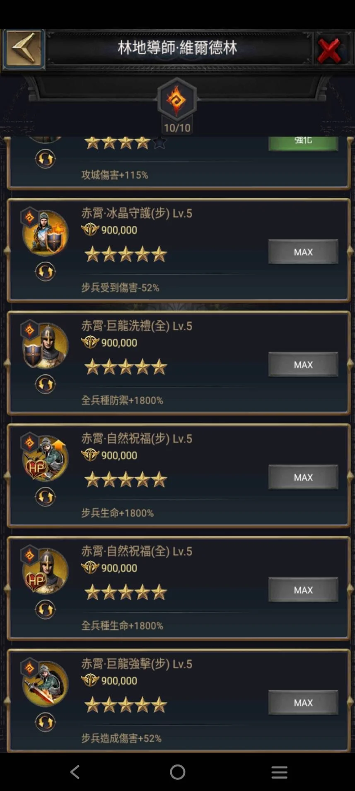Image resolution: width=355 pixels, height=791 pixels.
Task: Tap the swap icon under 冰晶守護(步)
Action: tap(45, 272)
